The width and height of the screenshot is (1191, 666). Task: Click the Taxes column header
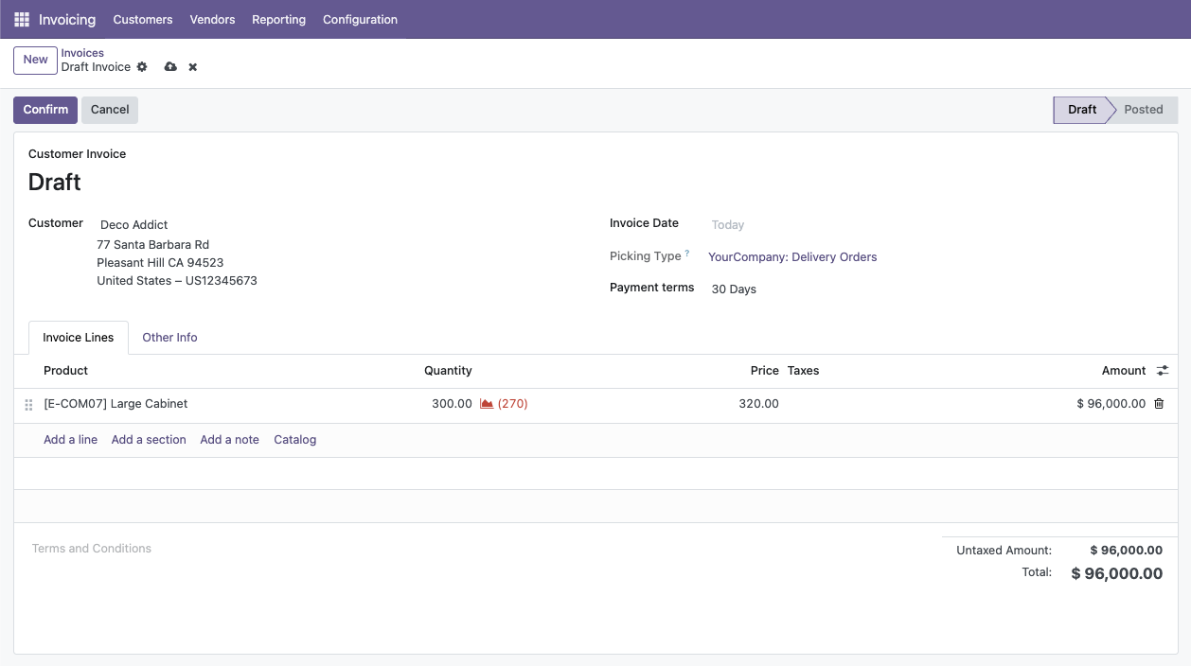[x=804, y=371]
